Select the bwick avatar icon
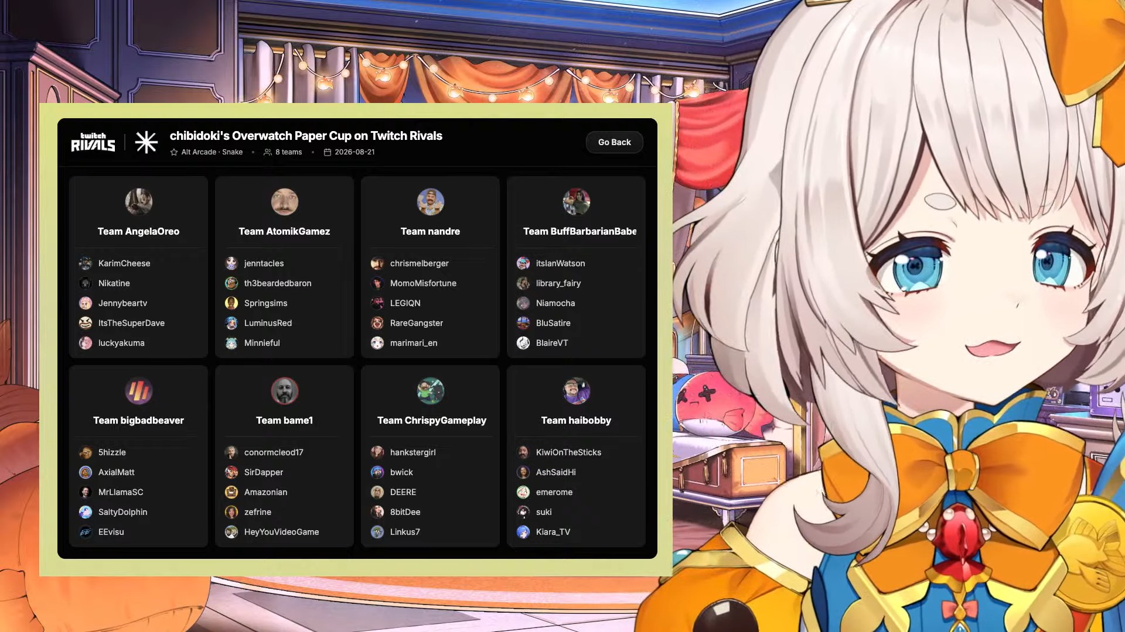1125x632 pixels. pyautogui.click(x=377, y=472)
